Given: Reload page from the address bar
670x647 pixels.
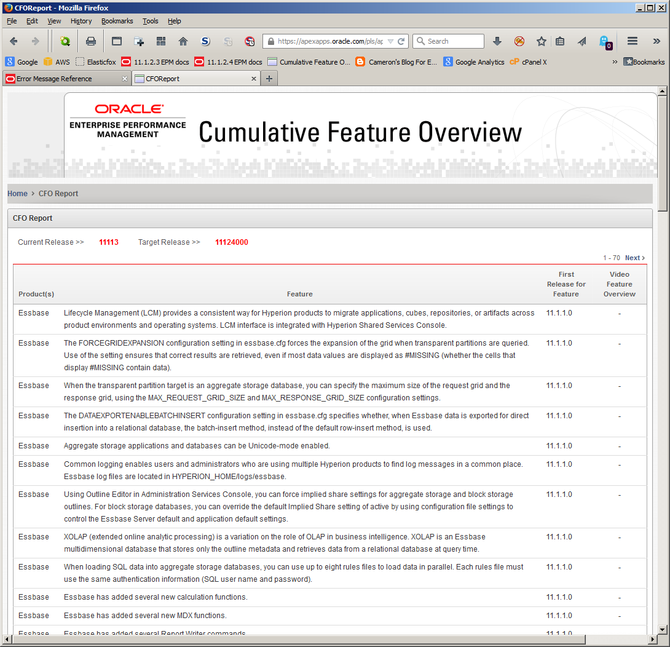Looking at the screenshot, I should (401, 41).
